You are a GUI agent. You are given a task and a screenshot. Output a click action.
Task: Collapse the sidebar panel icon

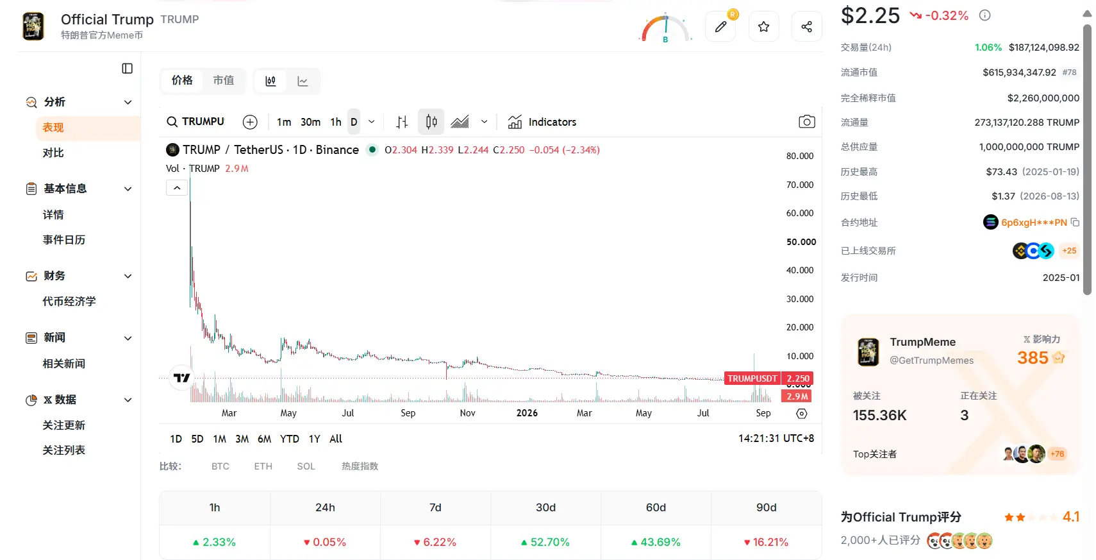click(x=127, y=69)
